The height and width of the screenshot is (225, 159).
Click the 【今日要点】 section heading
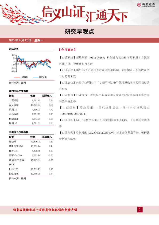pyautogui.click(x=67, y=50)
